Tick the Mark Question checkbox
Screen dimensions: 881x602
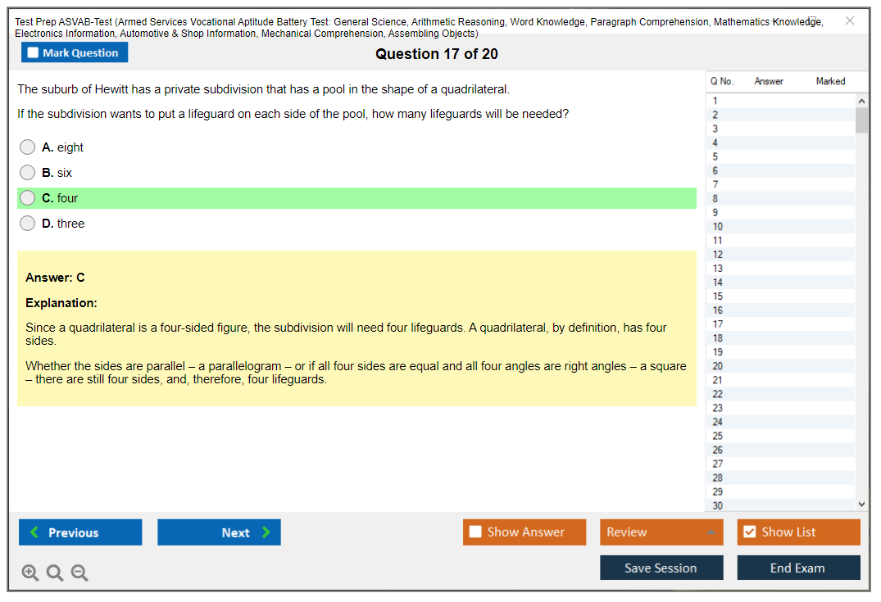34,53
